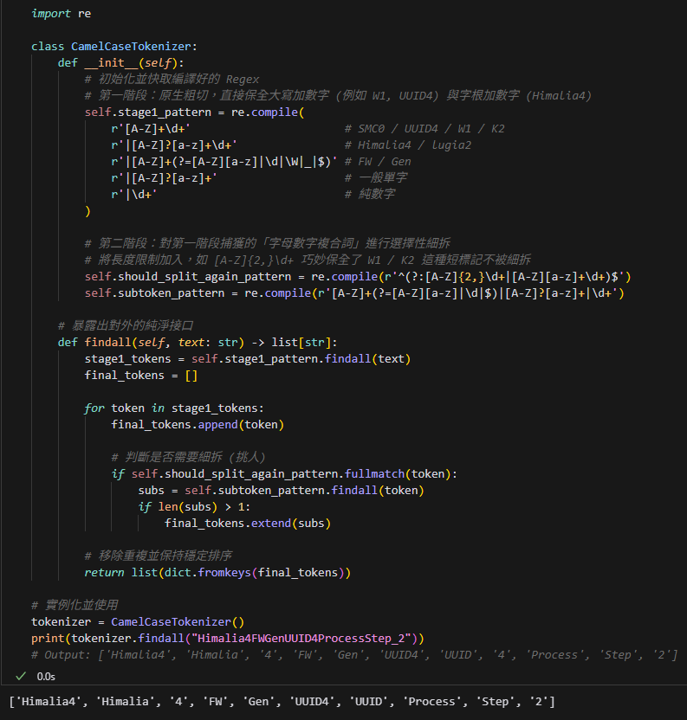Click the '# Output:' comment line

coord(354,655)
